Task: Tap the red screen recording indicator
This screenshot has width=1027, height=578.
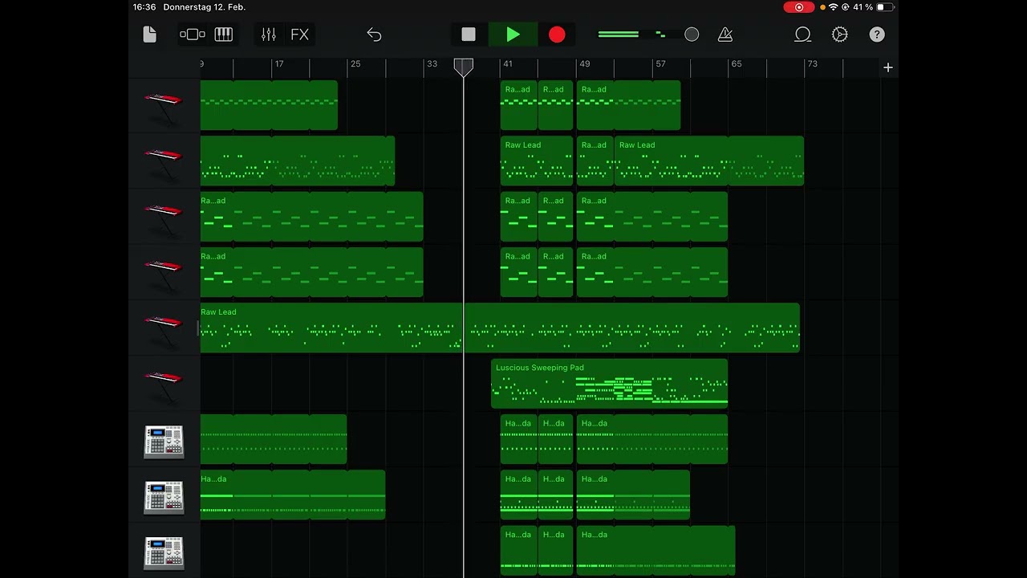Action: pyautogui.click(x=799, y=7)
